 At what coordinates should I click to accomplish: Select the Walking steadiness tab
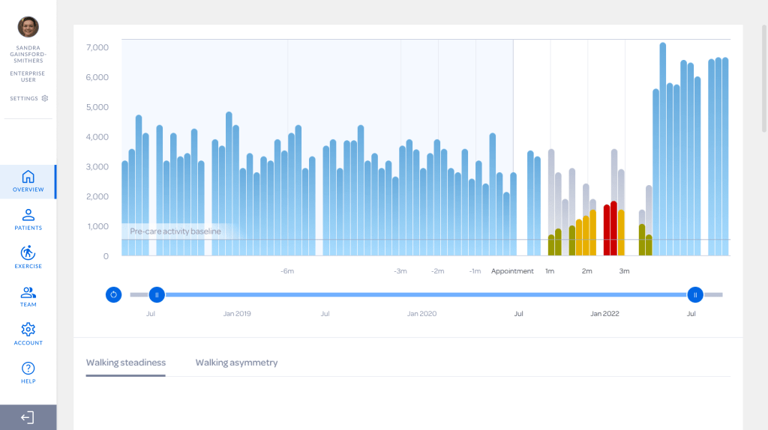click(x=125, y=363)
